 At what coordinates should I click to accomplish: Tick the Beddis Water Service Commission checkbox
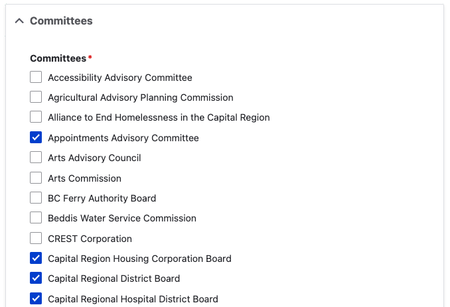36,218
